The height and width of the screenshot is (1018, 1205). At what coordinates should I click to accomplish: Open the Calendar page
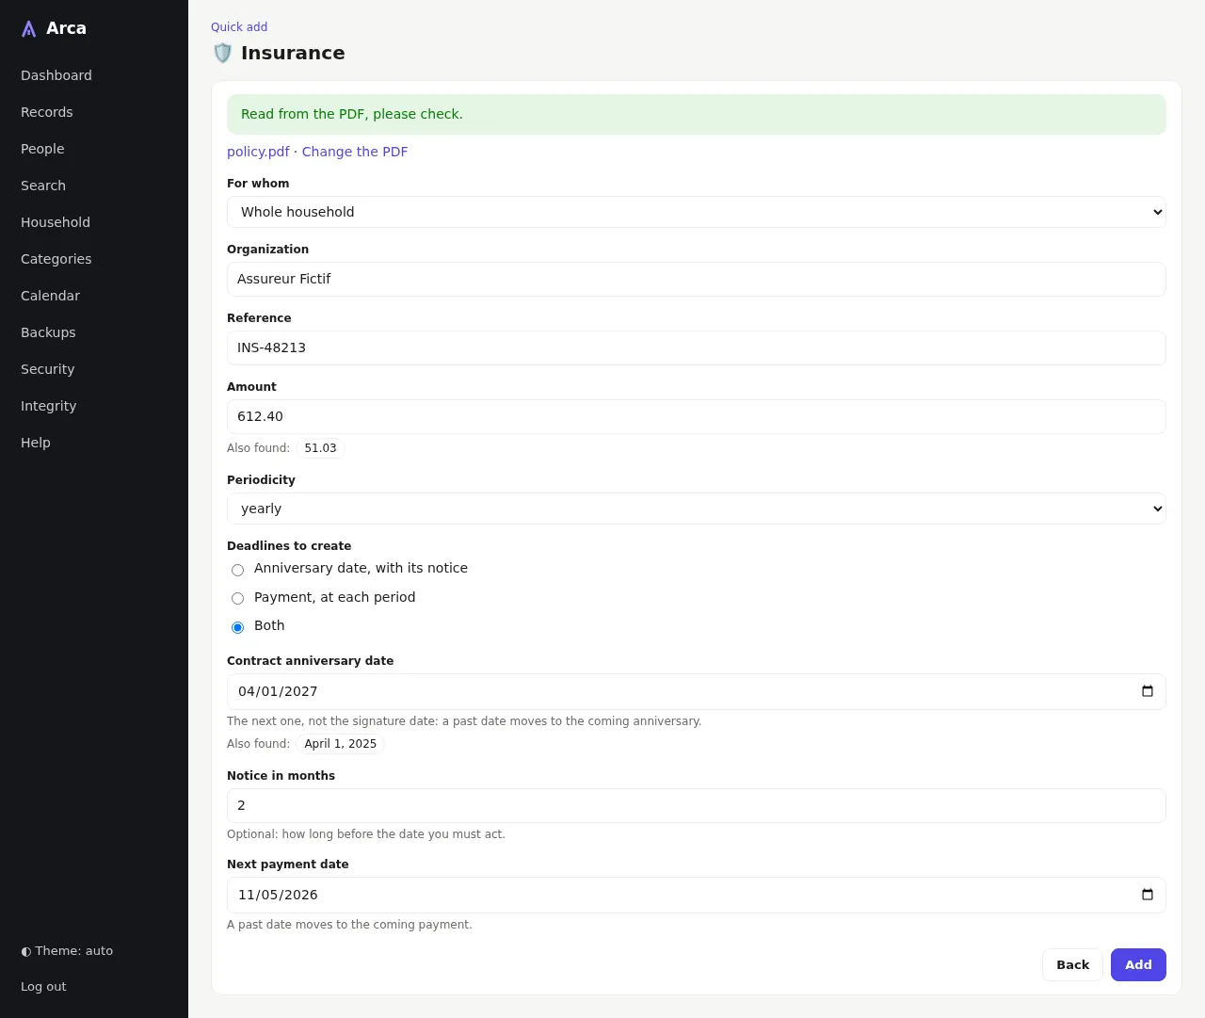pos(50,296)
